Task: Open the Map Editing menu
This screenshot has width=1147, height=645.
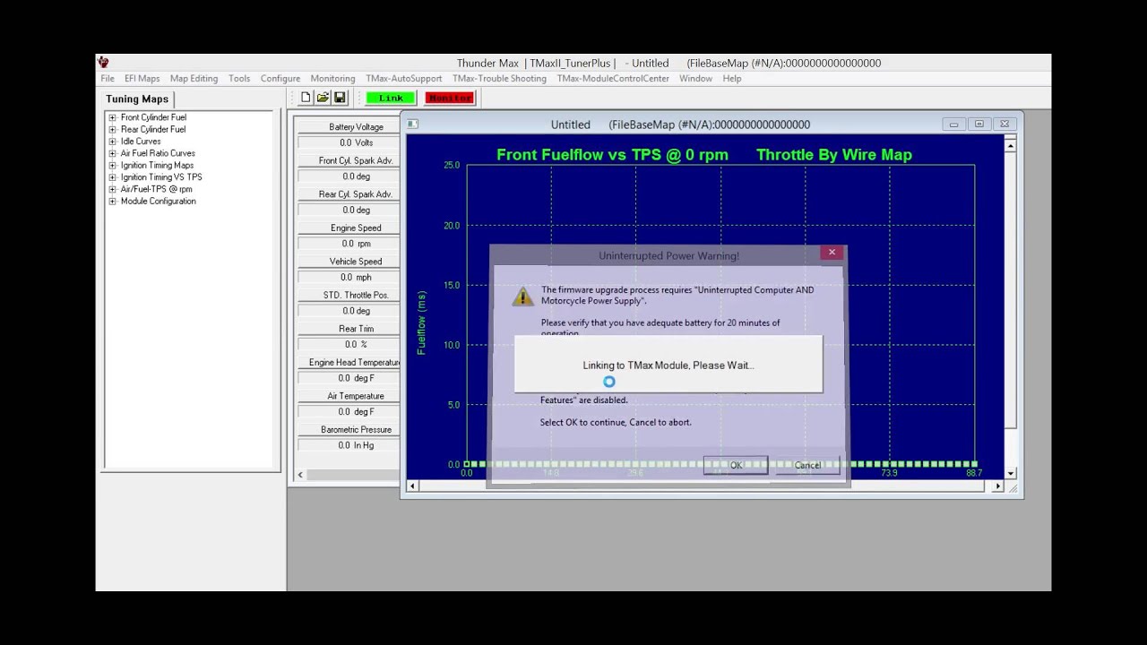Action: (x=194, y=79)
